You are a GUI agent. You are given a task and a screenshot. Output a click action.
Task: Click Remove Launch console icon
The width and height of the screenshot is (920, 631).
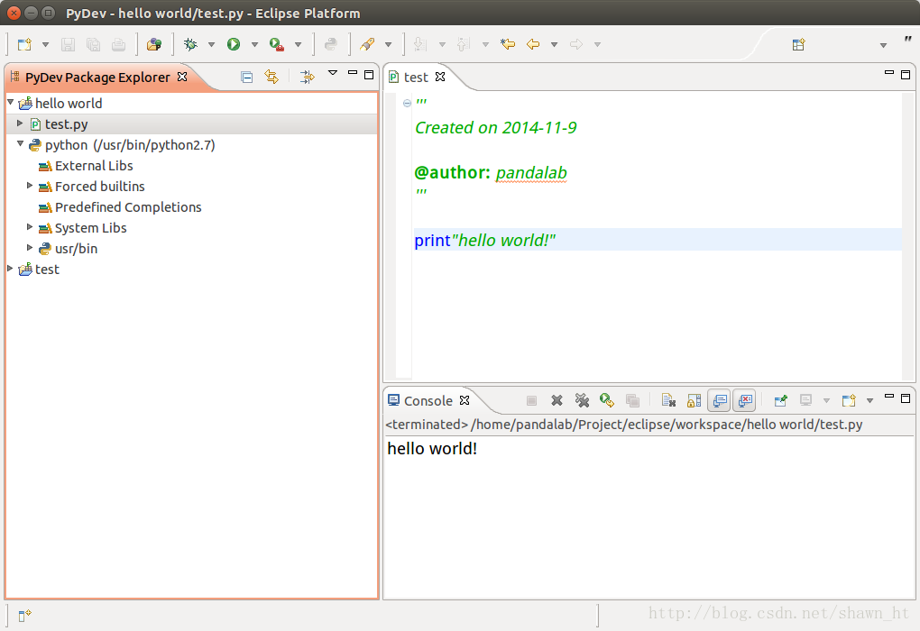click(557, 400)
